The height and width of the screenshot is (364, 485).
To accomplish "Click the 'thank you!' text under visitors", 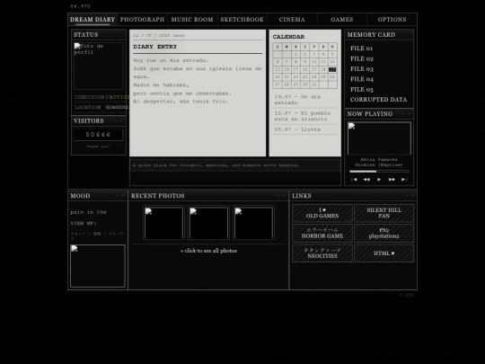I will [99, 146].
